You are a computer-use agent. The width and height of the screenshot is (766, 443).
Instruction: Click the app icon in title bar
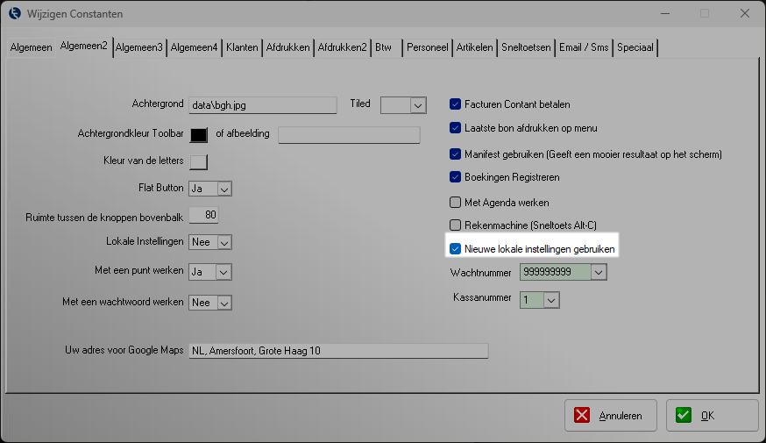click(14, 14)
